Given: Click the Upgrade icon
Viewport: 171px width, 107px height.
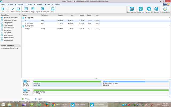Looking at the screenshot, I should (x=156, y=10).
